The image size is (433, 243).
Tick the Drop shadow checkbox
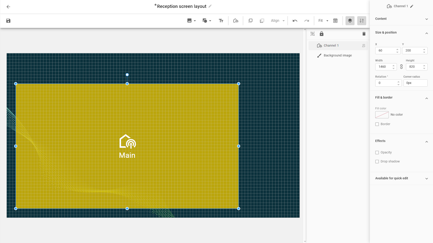pos(377,162)
